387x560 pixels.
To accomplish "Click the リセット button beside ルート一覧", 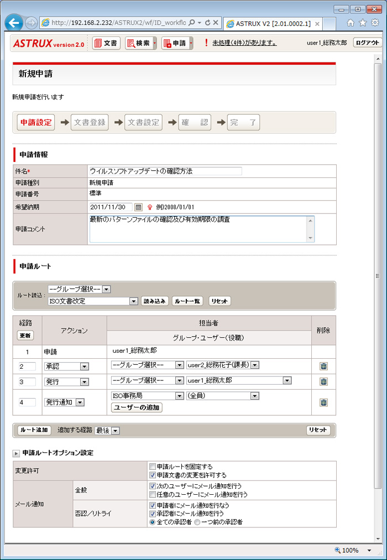I will [219, 301].
